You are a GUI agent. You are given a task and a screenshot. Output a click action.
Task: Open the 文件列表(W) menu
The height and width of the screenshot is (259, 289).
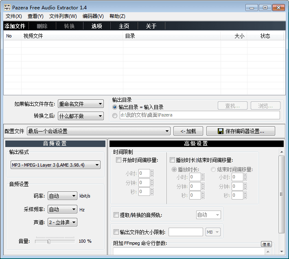tap(63, 16)
